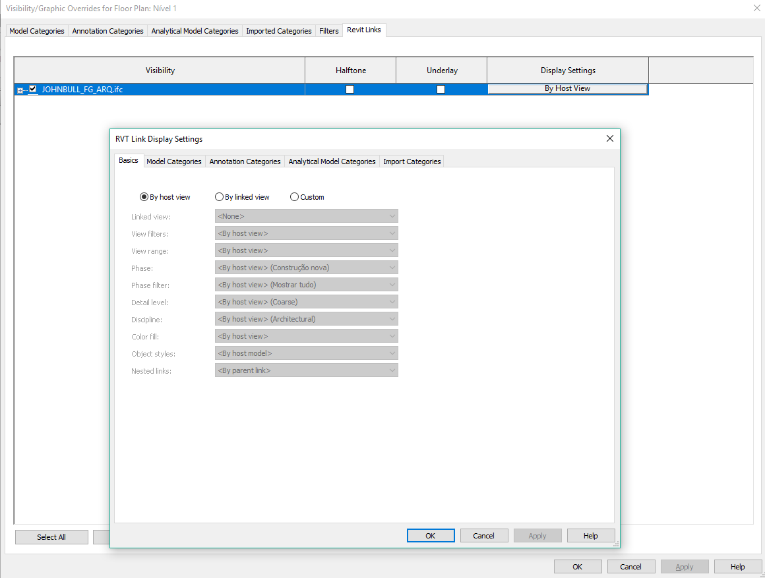Expand the Phase filter dropdown
Viewport: 765px width, 578px height.
[x=306, y=285]
